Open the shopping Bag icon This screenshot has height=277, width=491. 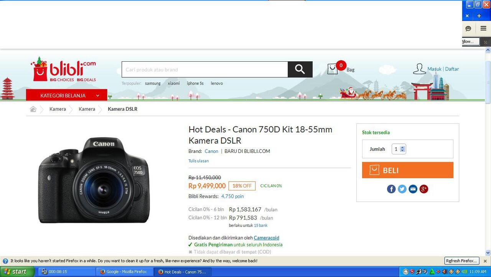(333, 69)
